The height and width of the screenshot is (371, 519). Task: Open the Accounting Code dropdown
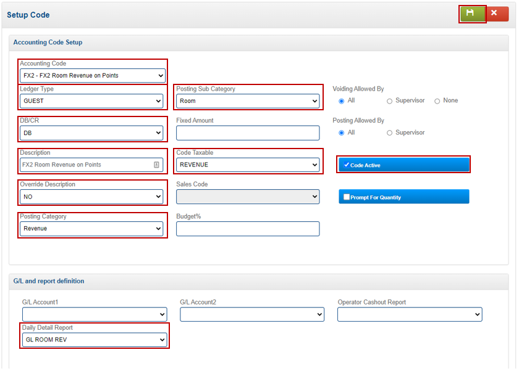(x=92, y=76)
